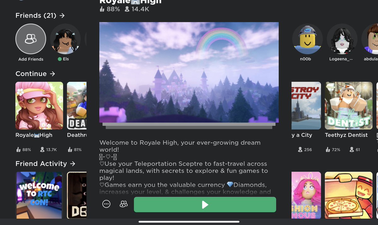The image size is (378, 225).
Task: Click the Add Friends label
Action: click(x=31, y=59)
